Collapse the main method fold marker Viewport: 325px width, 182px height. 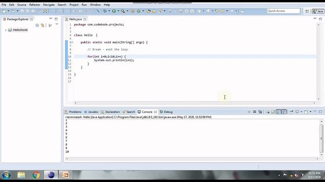pyautogui.click(x=72, y=42)
